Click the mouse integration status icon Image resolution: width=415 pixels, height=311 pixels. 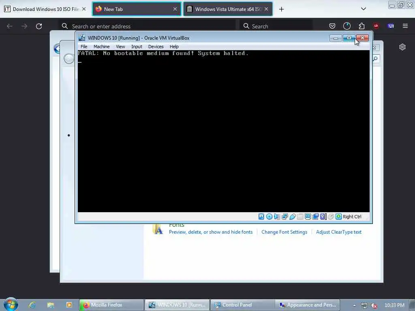point(331,217)
